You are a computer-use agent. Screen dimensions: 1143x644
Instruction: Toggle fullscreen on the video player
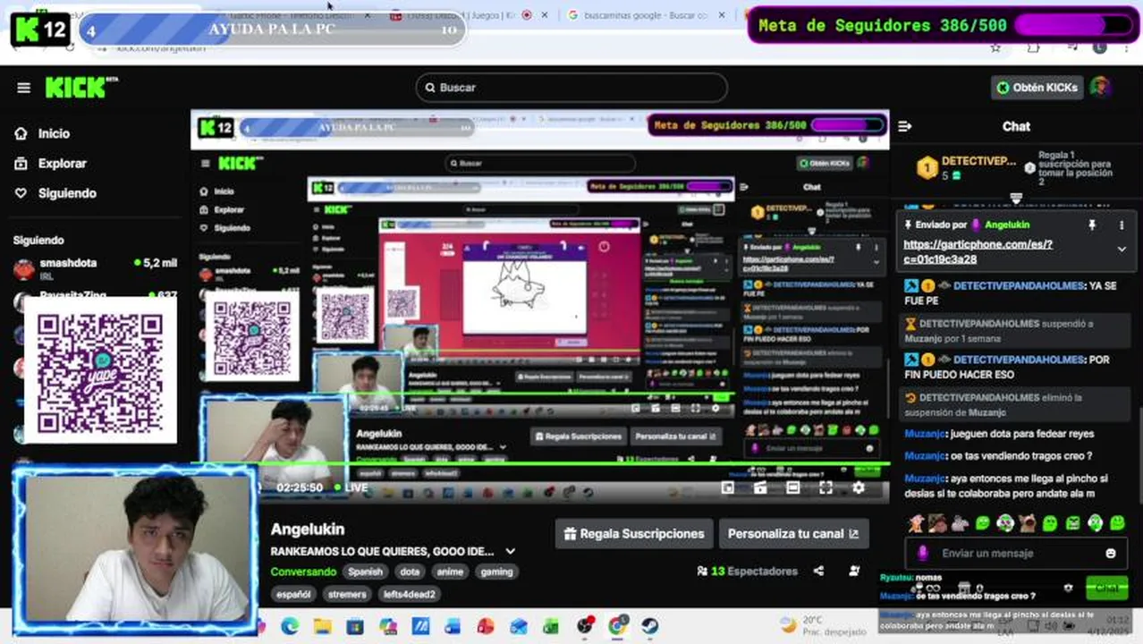click(825, 487)
